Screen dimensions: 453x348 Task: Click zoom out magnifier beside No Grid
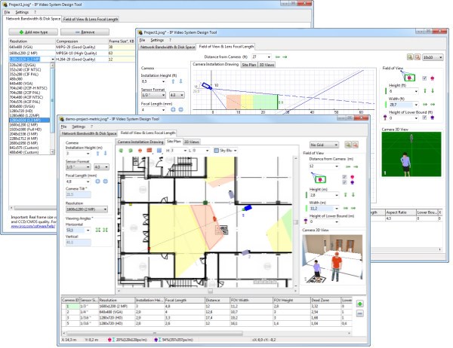(356, 144)
